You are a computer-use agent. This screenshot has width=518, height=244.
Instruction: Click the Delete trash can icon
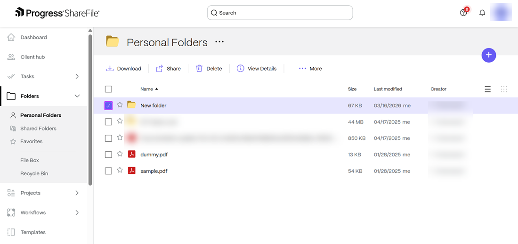point(199,68)
